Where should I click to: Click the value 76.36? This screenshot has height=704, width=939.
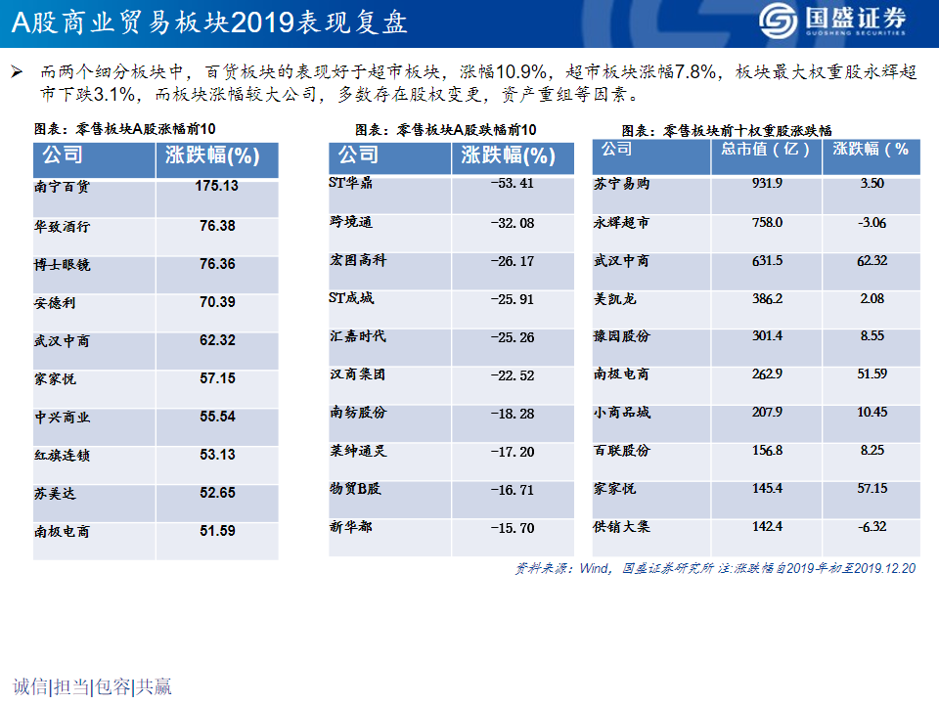click(x=217, y=264)
